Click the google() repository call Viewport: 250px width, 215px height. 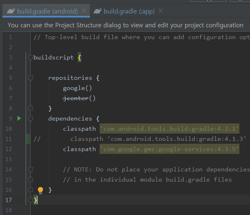[x=78, y=88]
